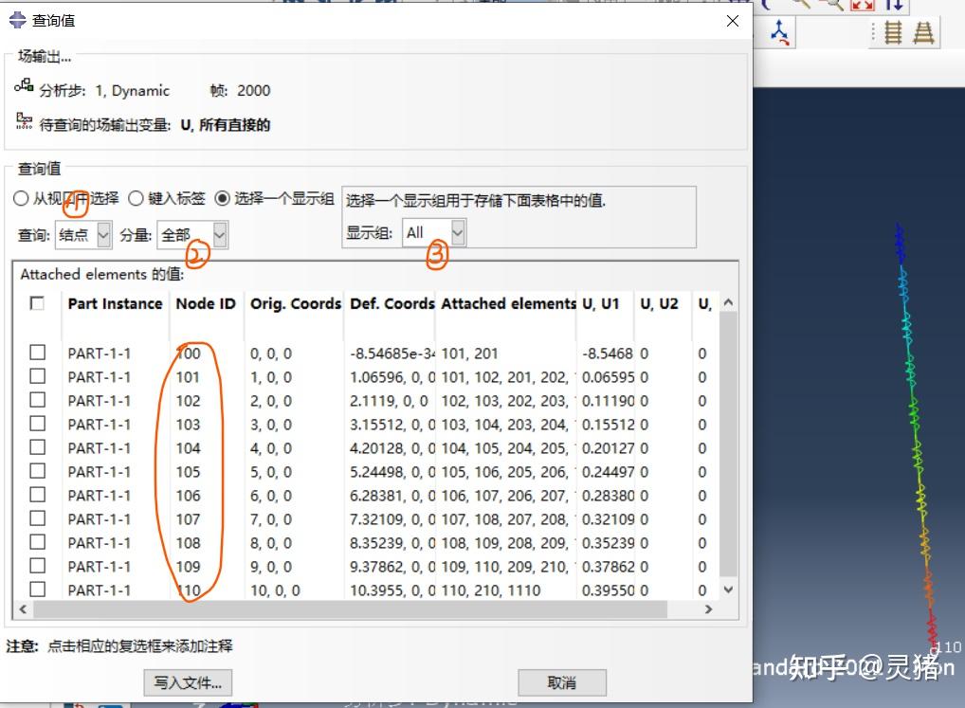Viewport: 965px width, 708px height.
Task: Click the U, U1 column header
Action: click(601, 304)
